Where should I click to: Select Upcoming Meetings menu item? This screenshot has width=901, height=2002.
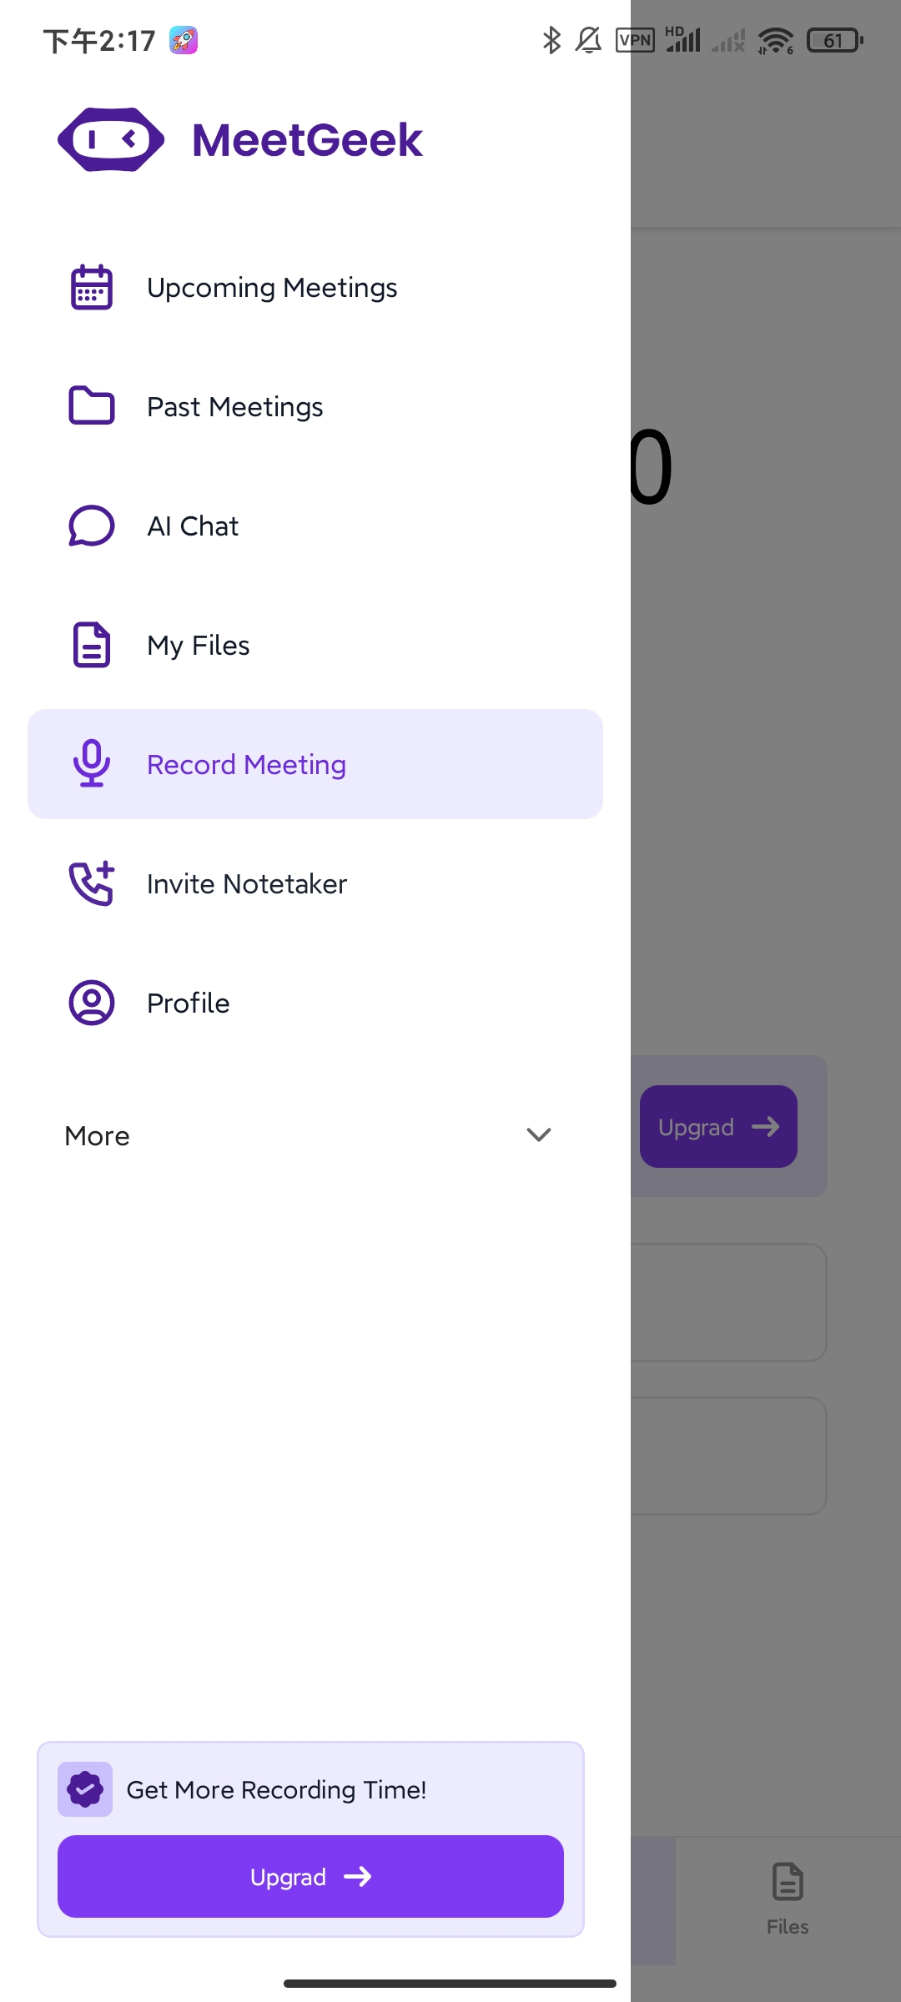[315, 288]
